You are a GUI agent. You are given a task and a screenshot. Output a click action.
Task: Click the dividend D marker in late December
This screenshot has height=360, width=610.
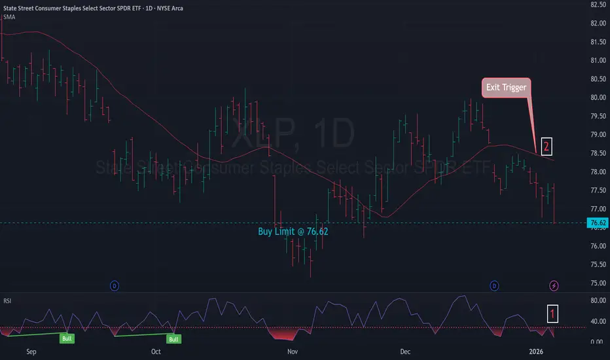coord(494,286)
